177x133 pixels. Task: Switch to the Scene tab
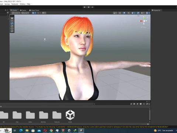pos(14,10)
